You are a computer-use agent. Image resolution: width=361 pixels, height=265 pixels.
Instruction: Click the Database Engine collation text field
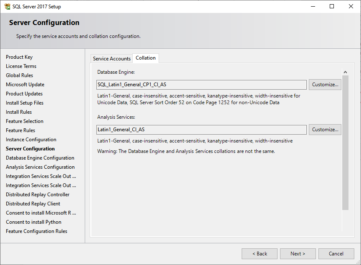click(201, 85)
